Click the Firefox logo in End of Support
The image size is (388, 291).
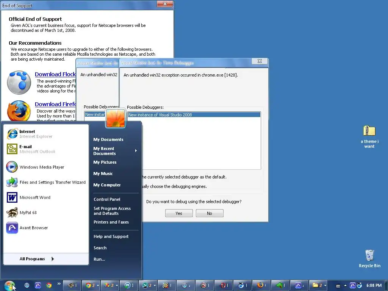point(19,110)
